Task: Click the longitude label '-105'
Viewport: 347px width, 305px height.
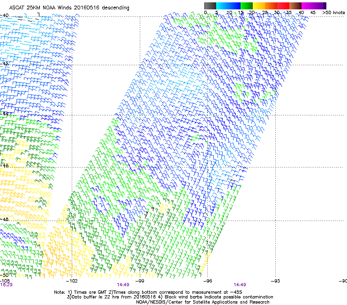Action: click(5, 281)
